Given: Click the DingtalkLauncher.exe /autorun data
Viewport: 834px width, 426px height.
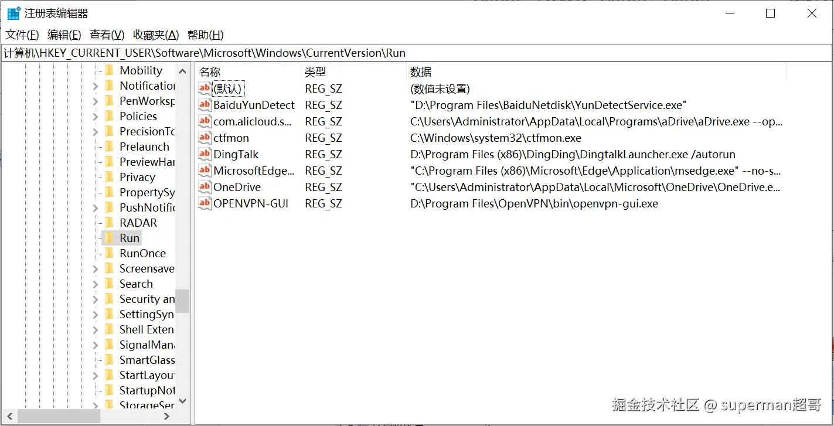Looking at the screenshot, I should click(x=573, y=155).
